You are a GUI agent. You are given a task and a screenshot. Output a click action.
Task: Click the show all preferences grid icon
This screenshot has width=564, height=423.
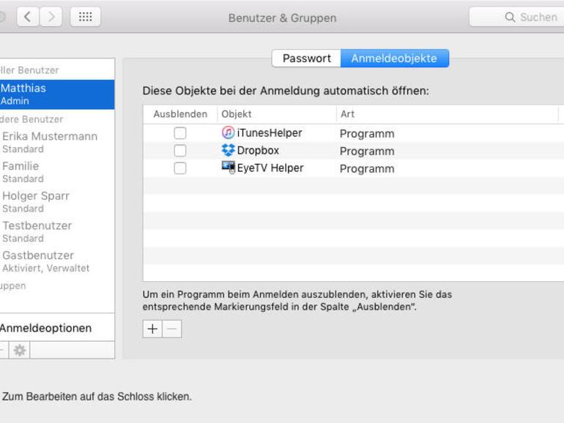(86, 17)
